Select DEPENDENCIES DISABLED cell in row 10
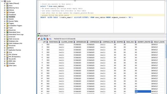This screenshot has width=167, height=94. (80, 68)
